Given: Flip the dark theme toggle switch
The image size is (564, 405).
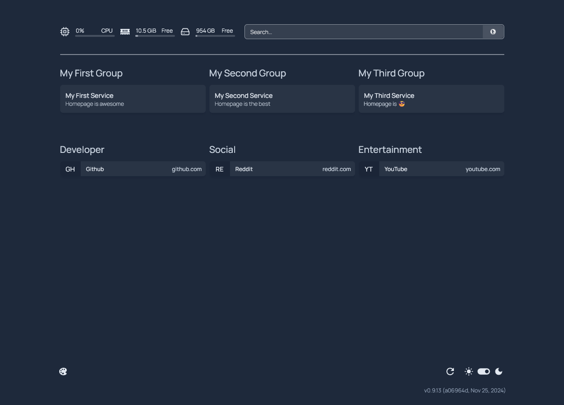Looking at the screenshot, I should [483, 371].
